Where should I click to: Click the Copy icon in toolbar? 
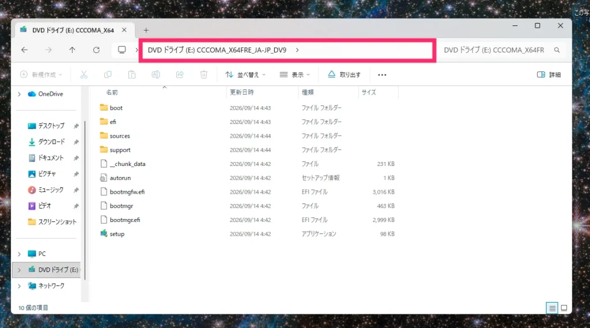108,74
